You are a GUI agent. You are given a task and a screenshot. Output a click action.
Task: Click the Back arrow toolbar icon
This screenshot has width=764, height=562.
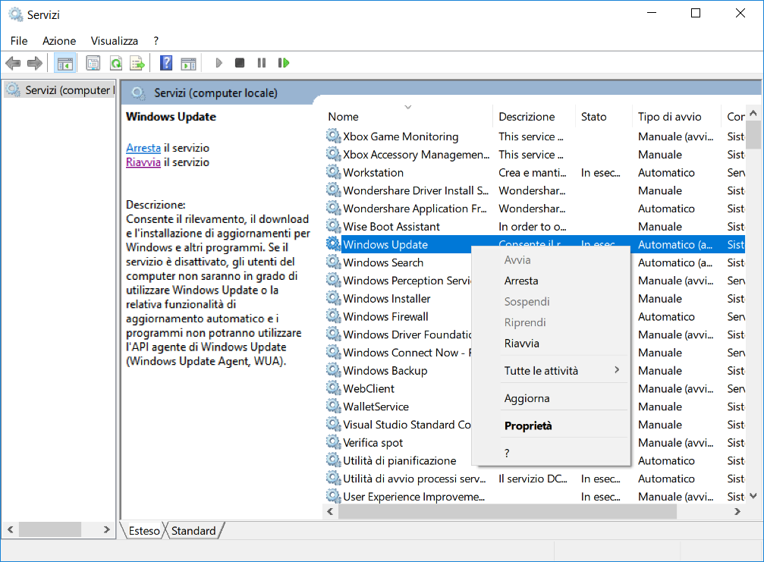(13, 63)
